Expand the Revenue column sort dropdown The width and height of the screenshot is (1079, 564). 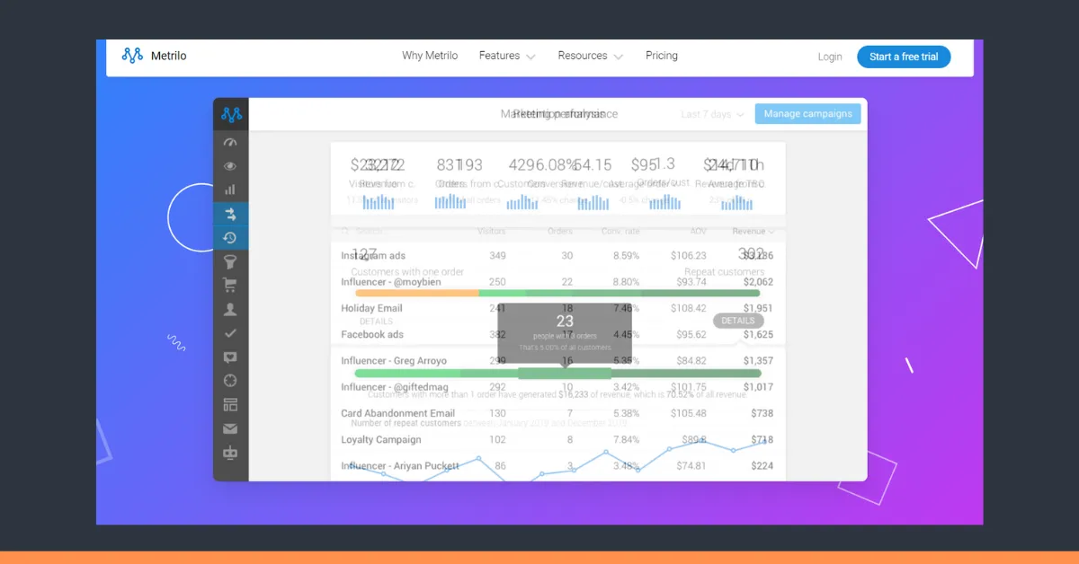754,231
